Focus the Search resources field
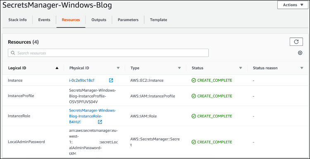 click(108, 53)
